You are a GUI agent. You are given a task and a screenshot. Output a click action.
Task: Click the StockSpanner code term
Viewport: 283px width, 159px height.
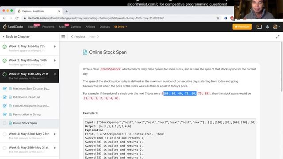point(111,69)
